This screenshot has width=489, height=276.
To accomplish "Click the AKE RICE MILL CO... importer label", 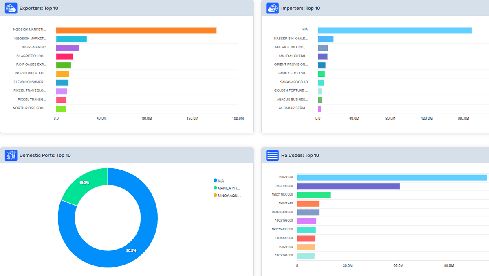I will point(291,48).
